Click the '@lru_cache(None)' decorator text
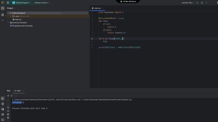 [107, 18]
